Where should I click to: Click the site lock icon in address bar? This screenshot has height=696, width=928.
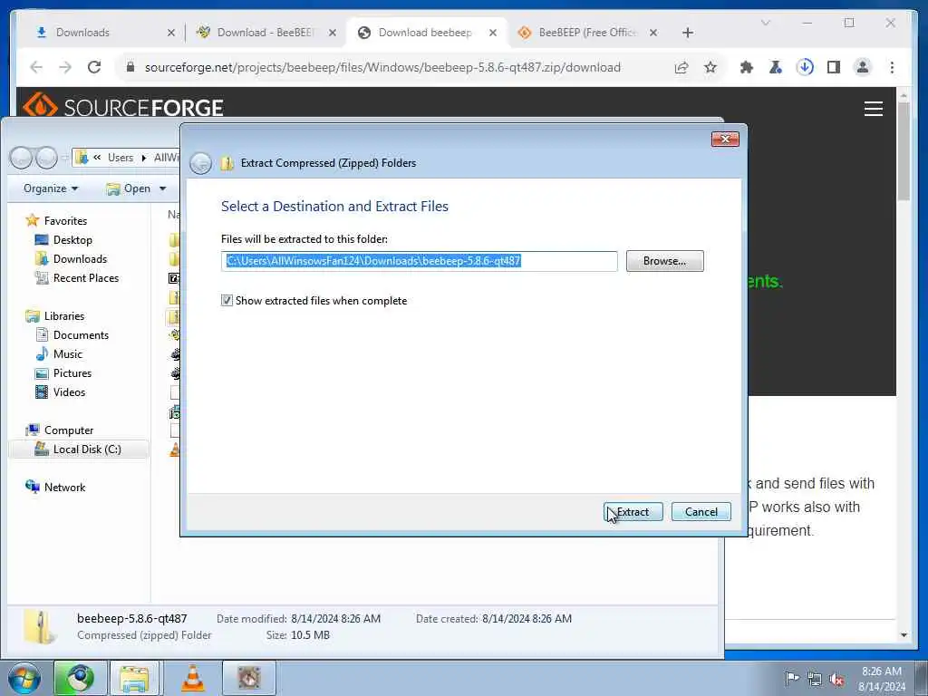(130, 67)
